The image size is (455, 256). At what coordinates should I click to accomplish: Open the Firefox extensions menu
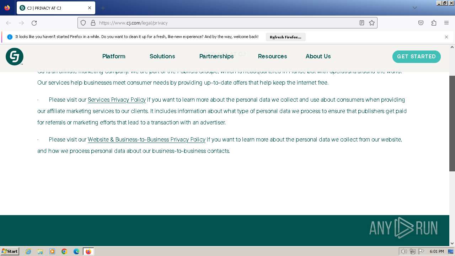pyautogui.click(x=434, y=23)
